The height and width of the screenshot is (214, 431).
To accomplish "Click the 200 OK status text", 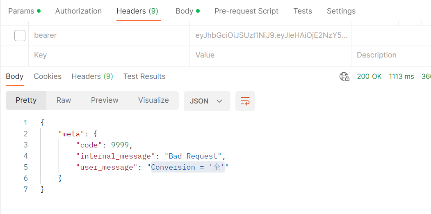I will point(369,76).
